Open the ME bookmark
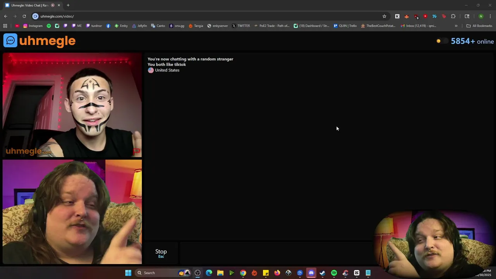 (x=77, y=26)
